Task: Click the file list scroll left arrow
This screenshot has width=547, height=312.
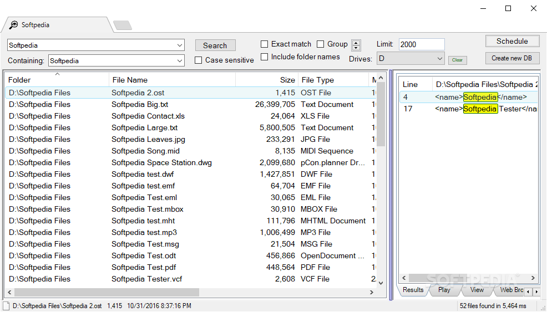Action: (x=9, y=292)
